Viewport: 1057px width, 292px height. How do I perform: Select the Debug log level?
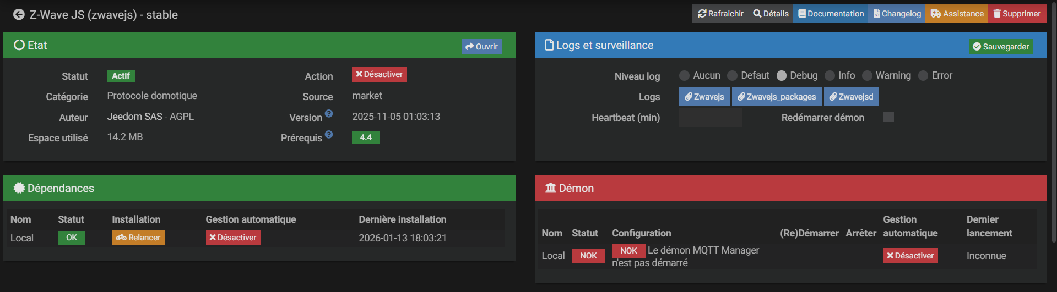pos(782,76)
